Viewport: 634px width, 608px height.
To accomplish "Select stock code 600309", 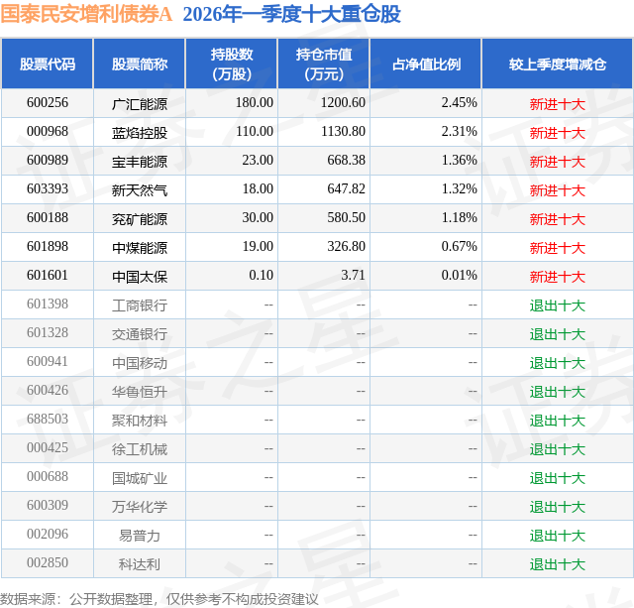I will 48,505.
